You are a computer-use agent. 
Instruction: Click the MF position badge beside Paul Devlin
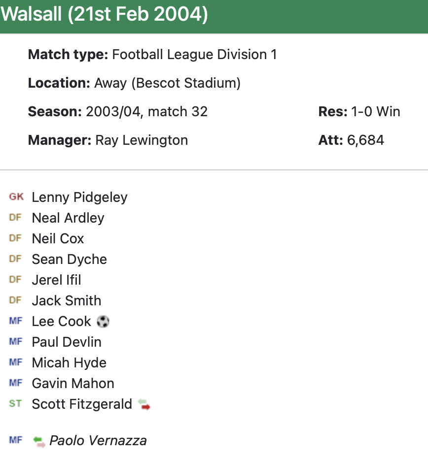16,342
